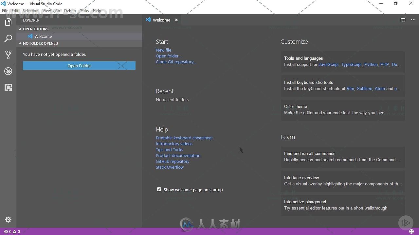Click the Visual Studio Code logo in title bar
419x235 pixels.
coord(3,4)
